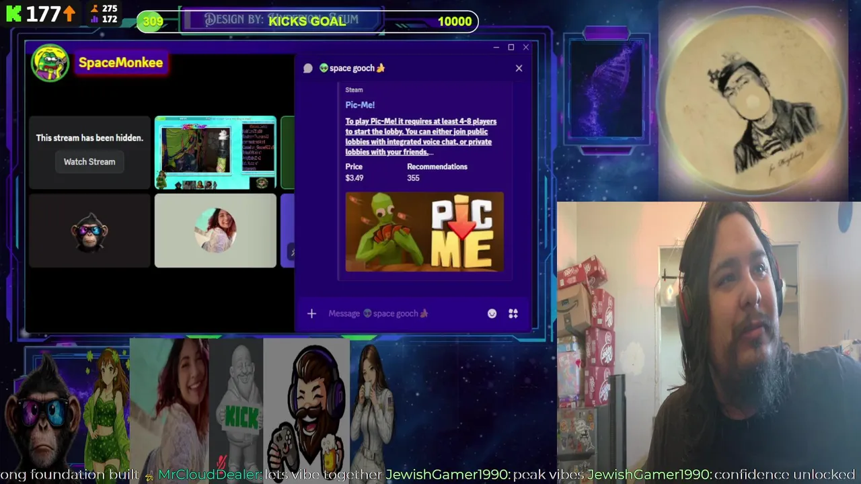Screen dimensions: 861x484
Task: Click the 309 goal counter bubble
Action: 153,22
